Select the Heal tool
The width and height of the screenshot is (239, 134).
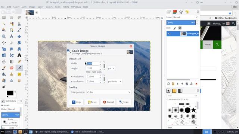click(x=19, y=74)
